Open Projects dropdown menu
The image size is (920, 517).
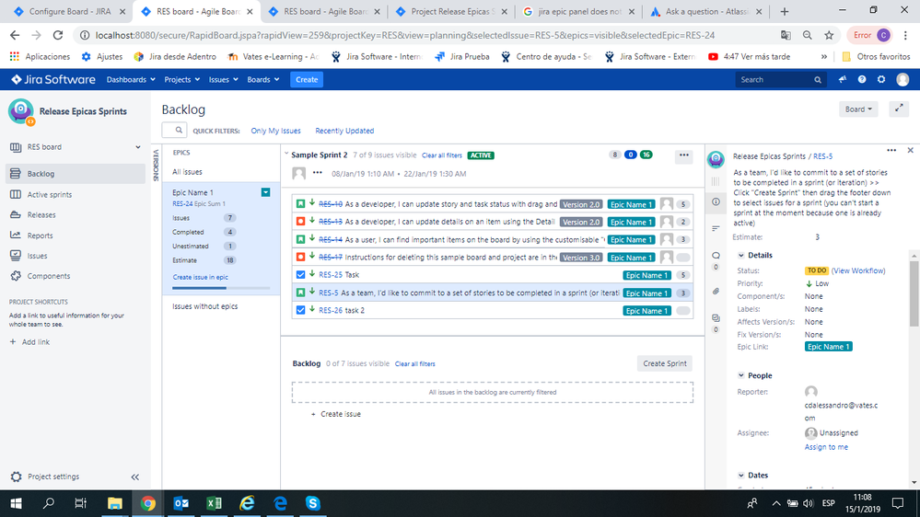pyautogui.click(x=182, y=80)
